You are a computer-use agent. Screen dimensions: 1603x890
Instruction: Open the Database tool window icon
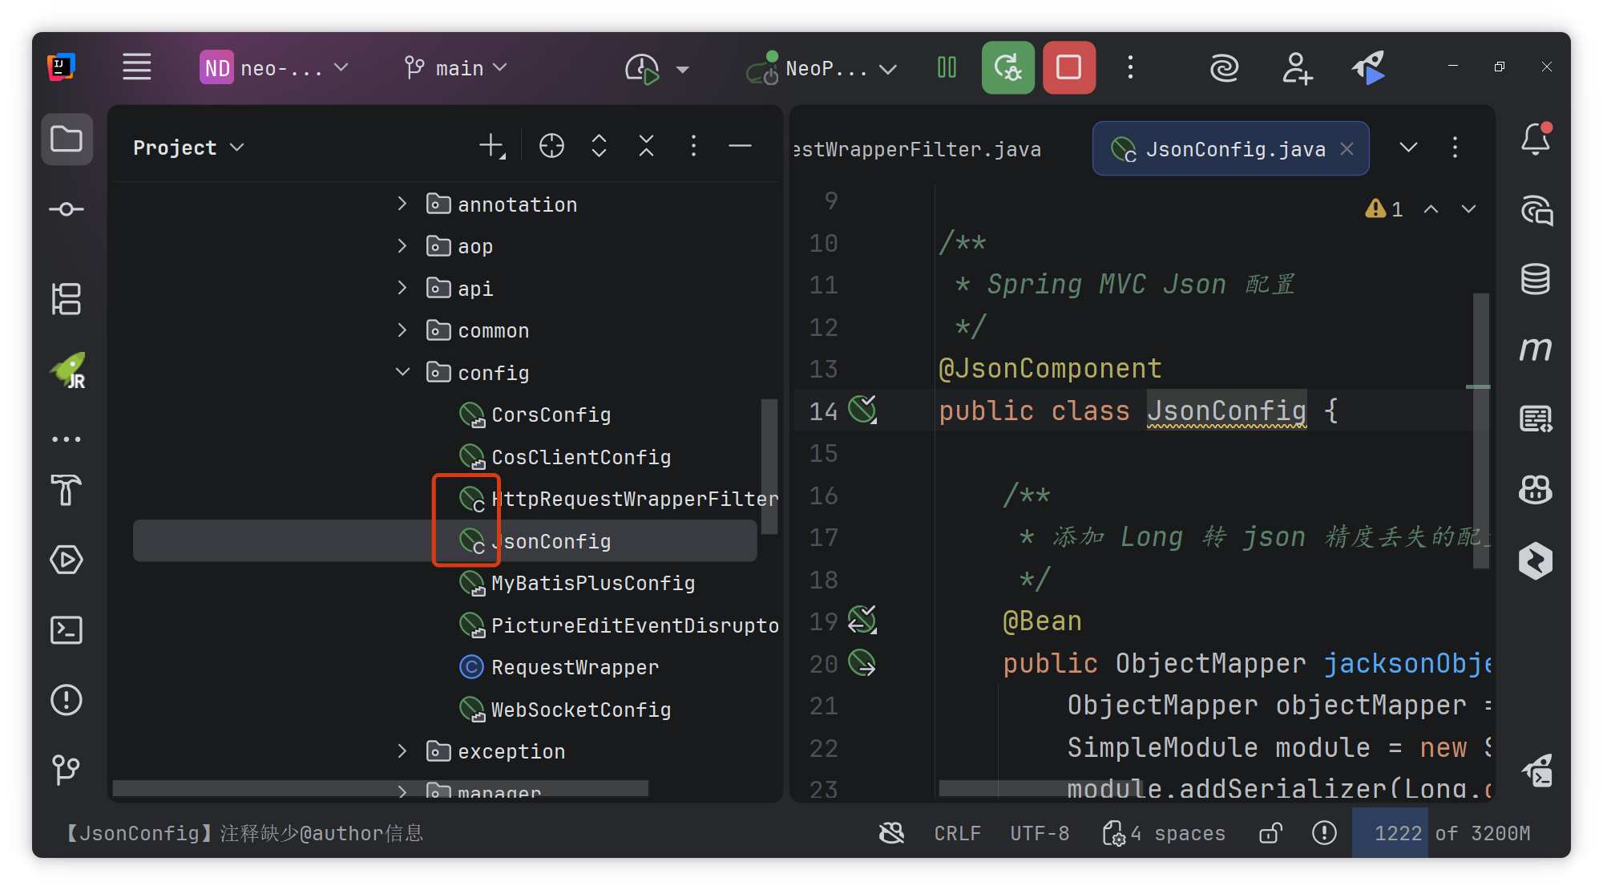click(1535, 278)
